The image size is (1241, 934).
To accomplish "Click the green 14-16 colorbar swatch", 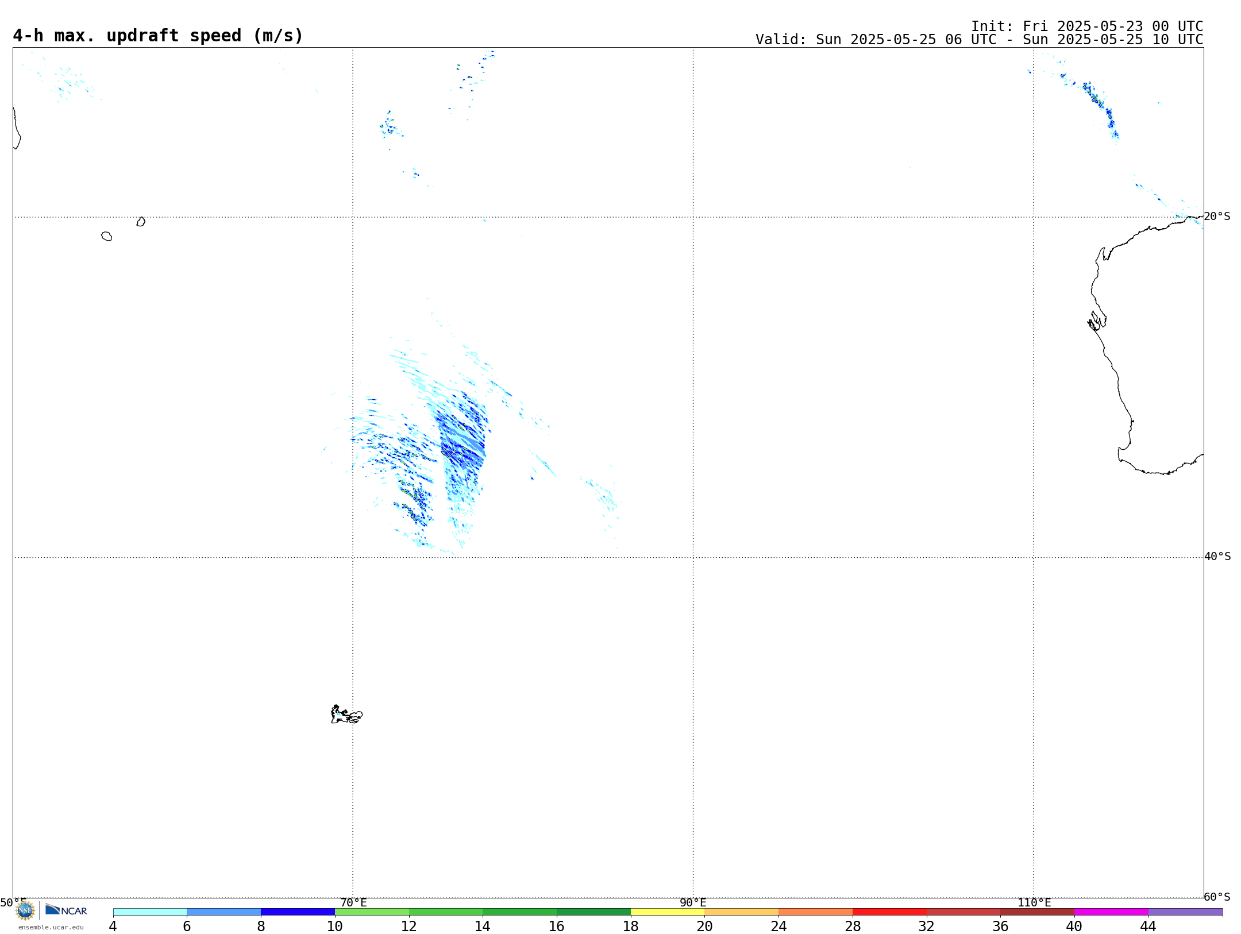I will pyautogui.click(x=520, y=912).
